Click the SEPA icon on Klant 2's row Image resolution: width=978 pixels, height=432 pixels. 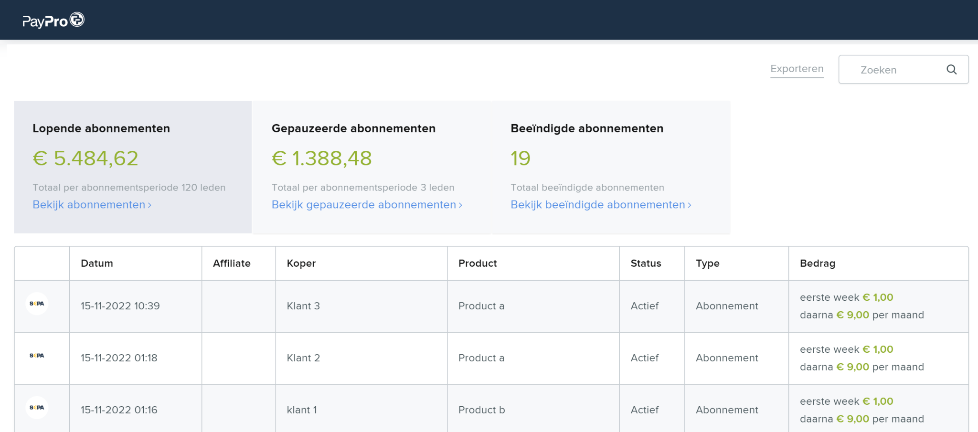37,355
